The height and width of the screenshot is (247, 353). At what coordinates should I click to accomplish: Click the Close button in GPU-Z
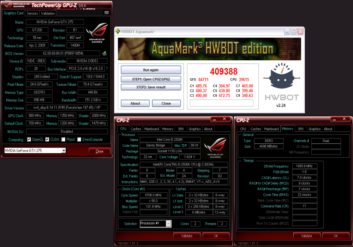(99, 151)
